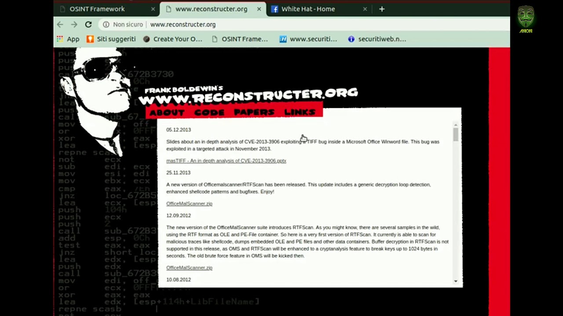Open a new browser tab
Screen dimensions: 563x316
point(382,9)
